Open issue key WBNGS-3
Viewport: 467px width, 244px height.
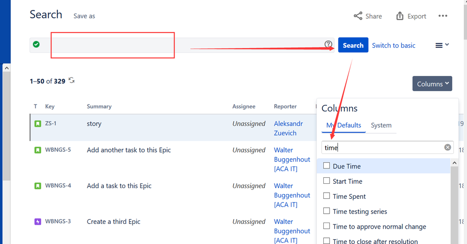[58, 222]
